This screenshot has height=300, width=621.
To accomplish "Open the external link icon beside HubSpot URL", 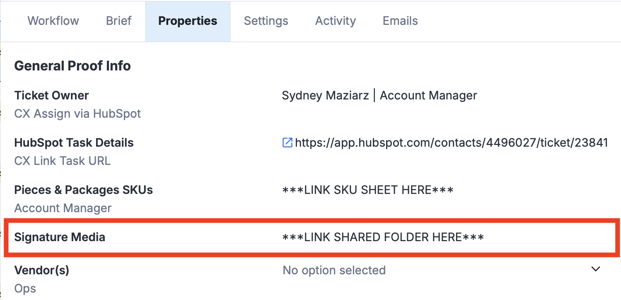I will click(287, 143).
